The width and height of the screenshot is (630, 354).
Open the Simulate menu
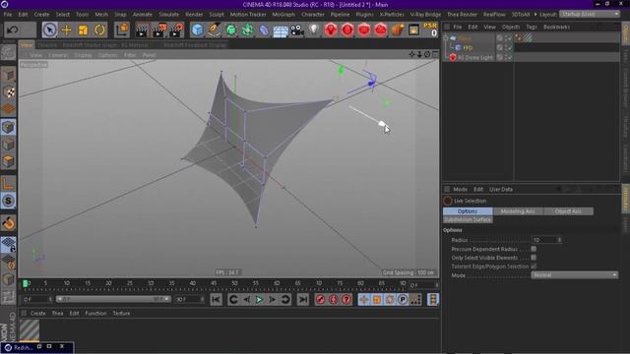tap(168, 14)
